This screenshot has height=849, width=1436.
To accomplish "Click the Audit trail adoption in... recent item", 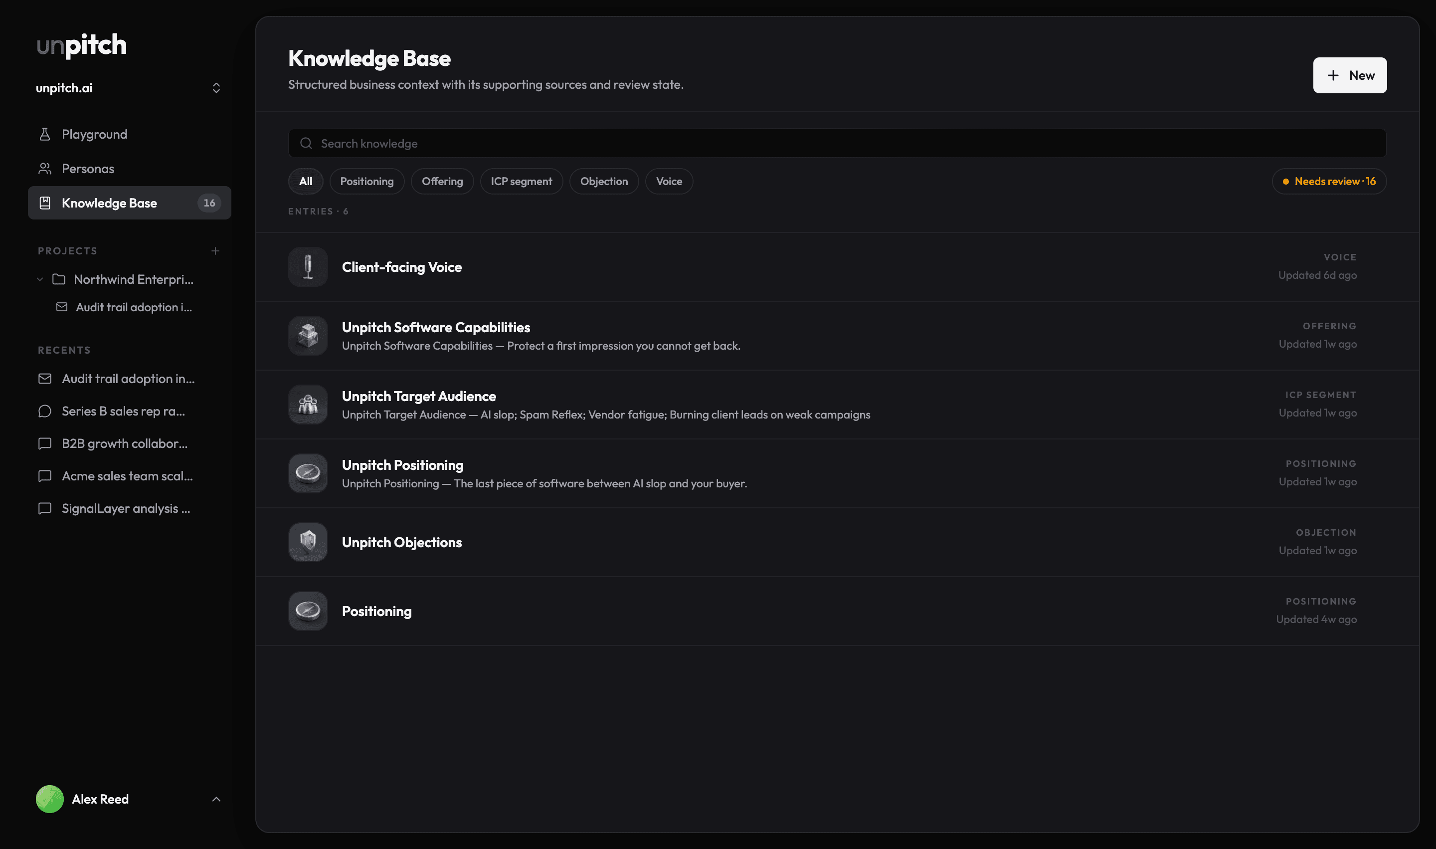I will click(129, 378).
